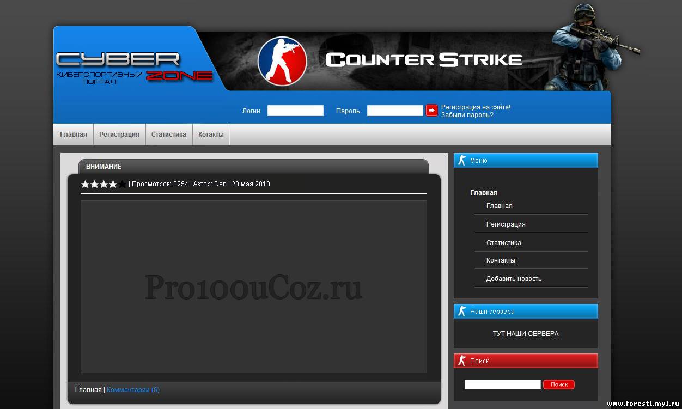Follow the Забыли пароль? link

coord(467,115)
